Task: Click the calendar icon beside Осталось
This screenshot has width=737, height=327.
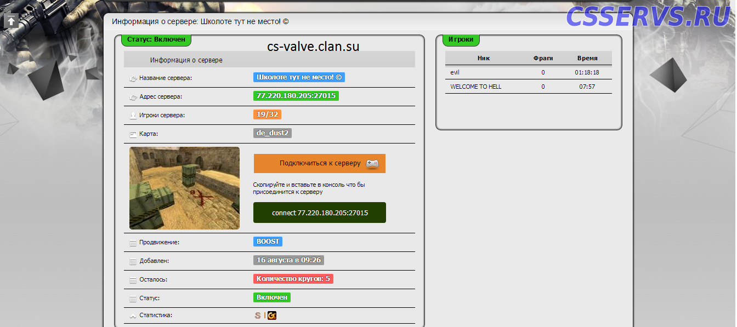Action: click(133, 280)
